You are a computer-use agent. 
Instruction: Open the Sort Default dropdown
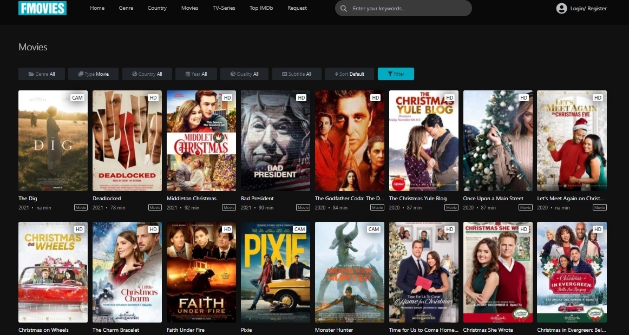tap(349, 74)
